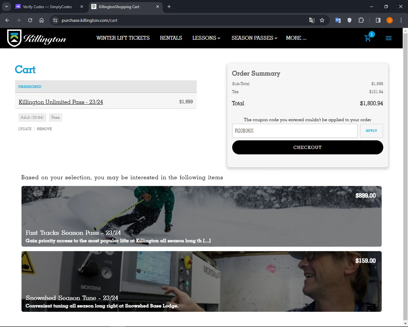The image size is (408, 327).
Task: Close the Verify Codes SimplyCodes tab
Action: (82, 7)
